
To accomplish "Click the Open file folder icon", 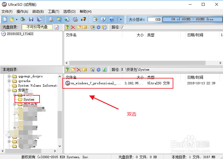I will click(x=12, y=19).
